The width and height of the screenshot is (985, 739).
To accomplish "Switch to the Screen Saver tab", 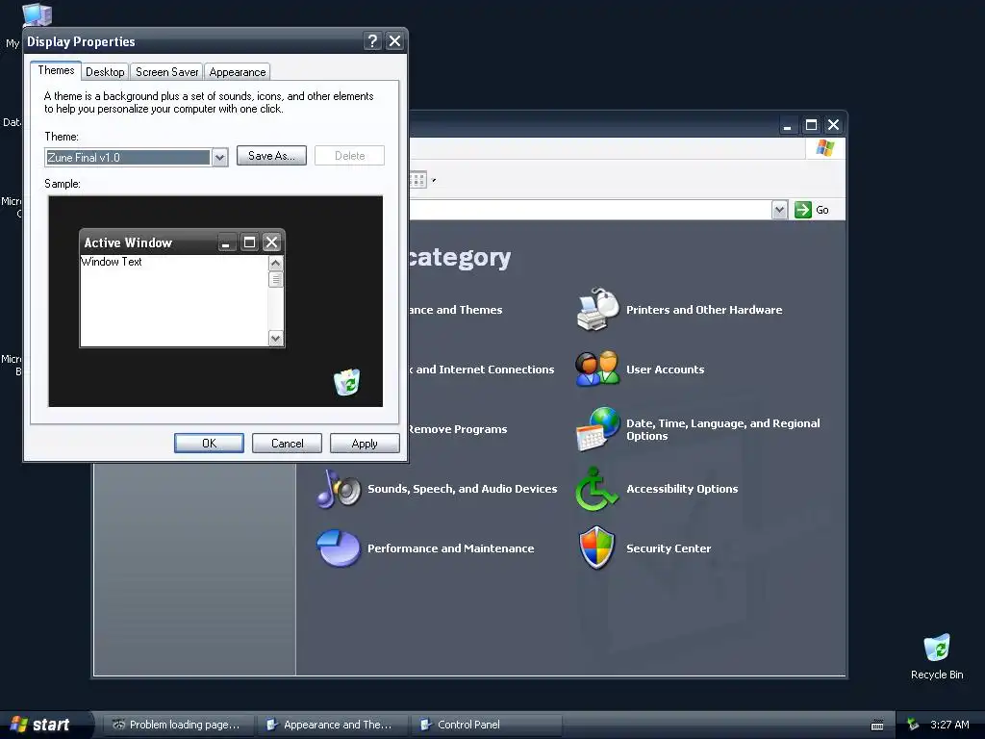I will click(x=167, y=71).
